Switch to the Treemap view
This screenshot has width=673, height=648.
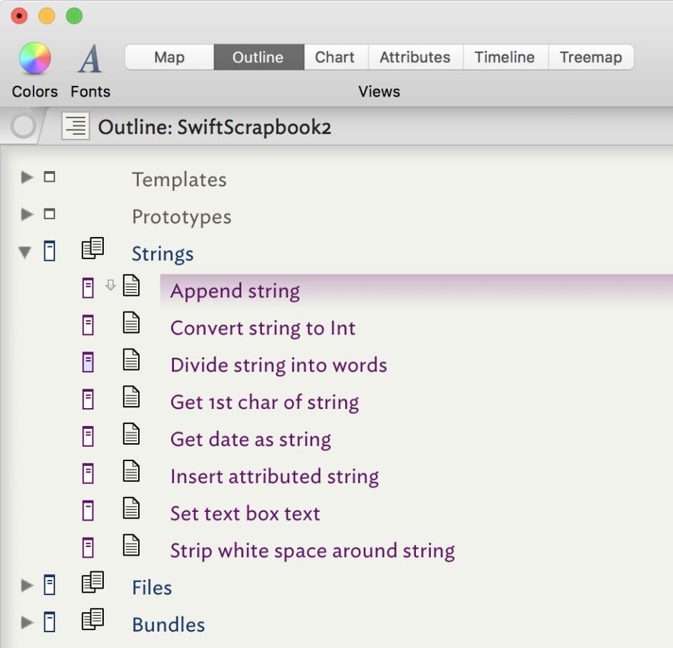click(590, 57)
